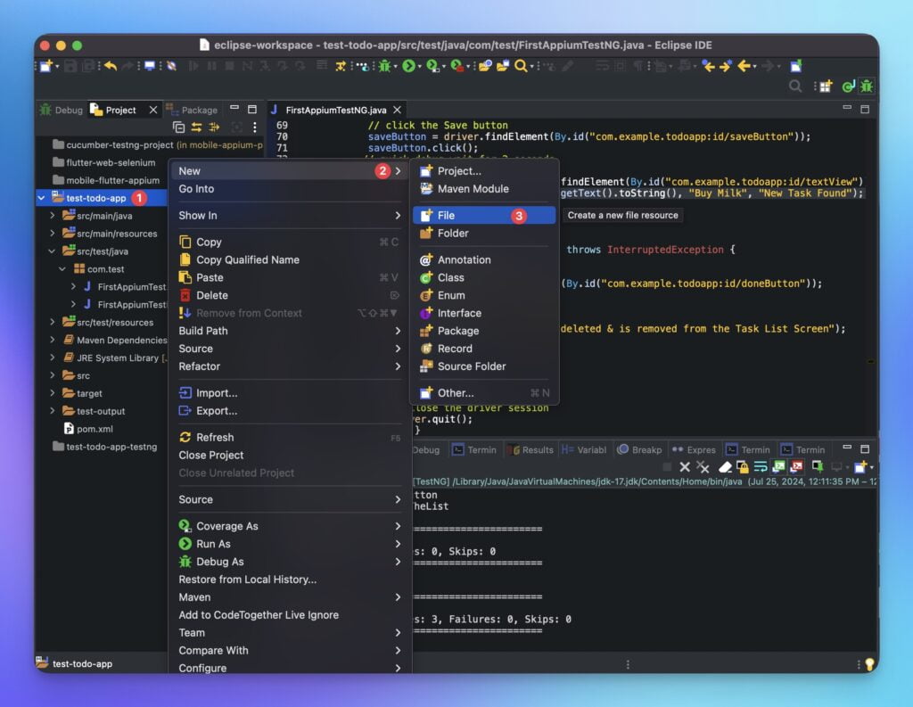
Task: Click the green Run button in the toolbar
Action: 409,66
